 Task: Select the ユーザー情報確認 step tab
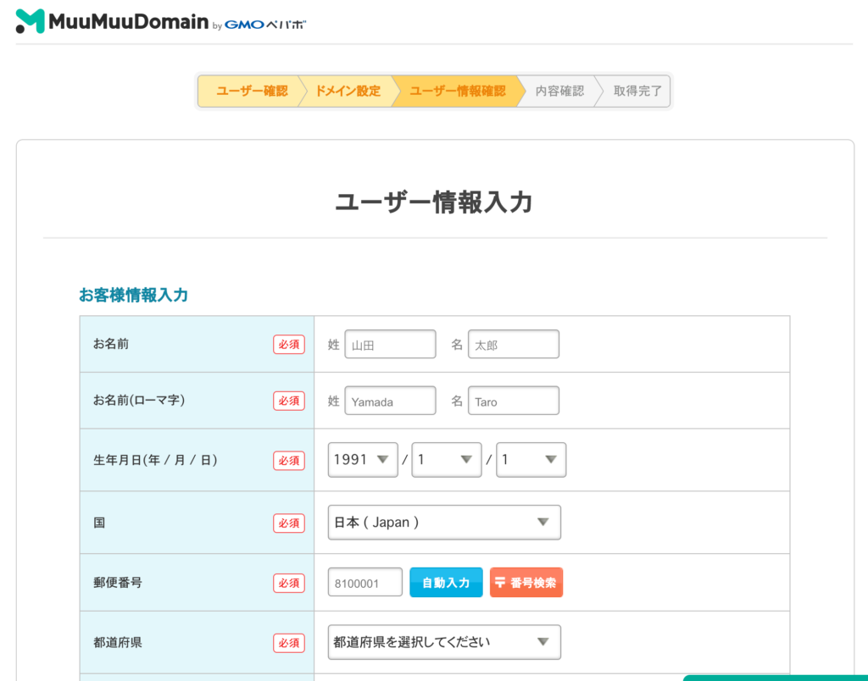(457, 91)
